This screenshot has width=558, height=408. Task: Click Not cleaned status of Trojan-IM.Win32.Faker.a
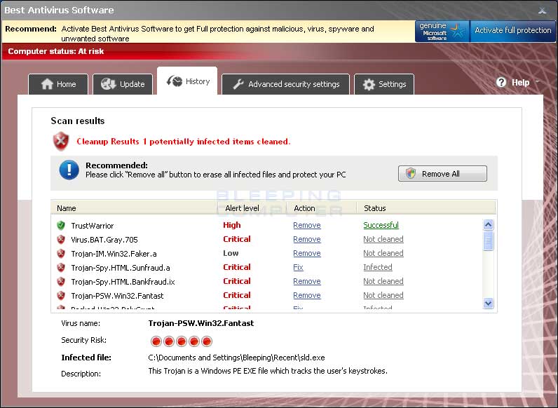tap(383, 253)
